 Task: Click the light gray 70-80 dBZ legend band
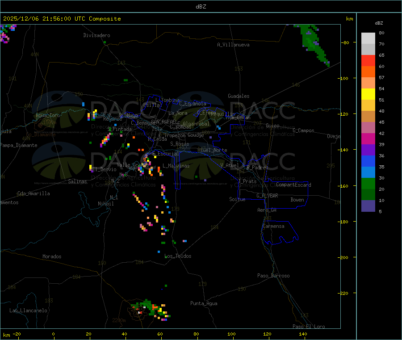coord(368,38)
